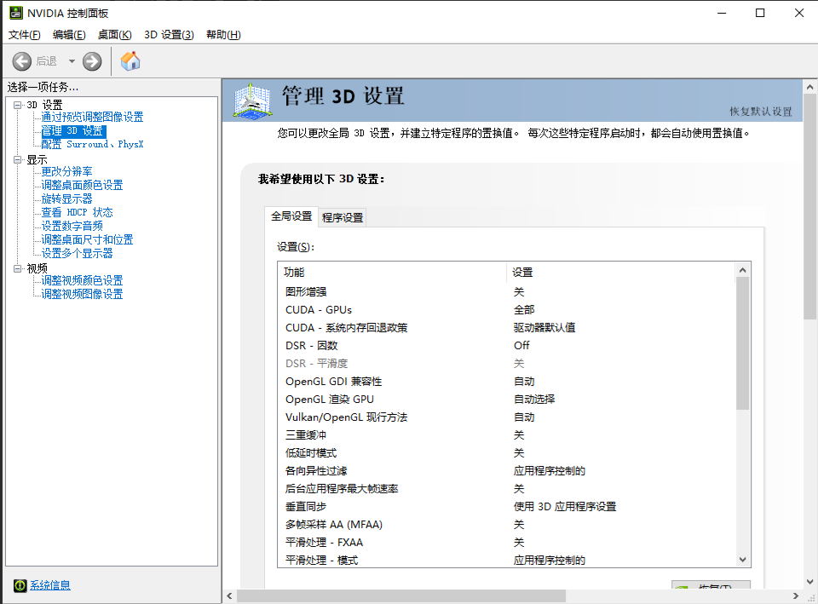
Task: Select 配置 Surround、PhysX tree item
Action: [92, 145]
